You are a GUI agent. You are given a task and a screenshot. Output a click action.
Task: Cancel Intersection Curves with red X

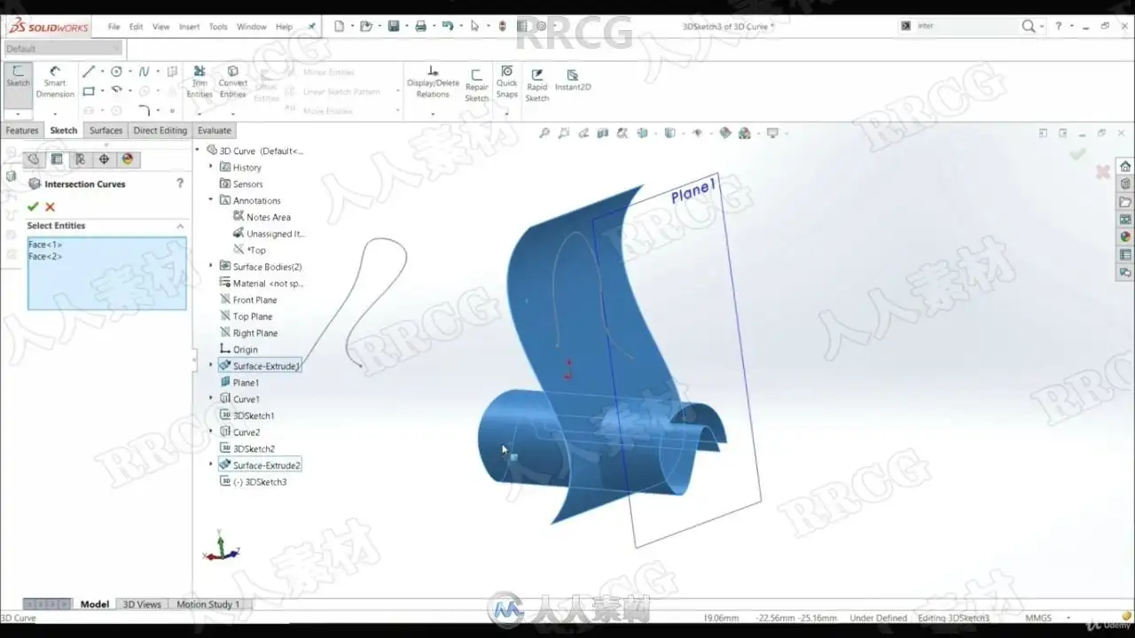point(50,206)
